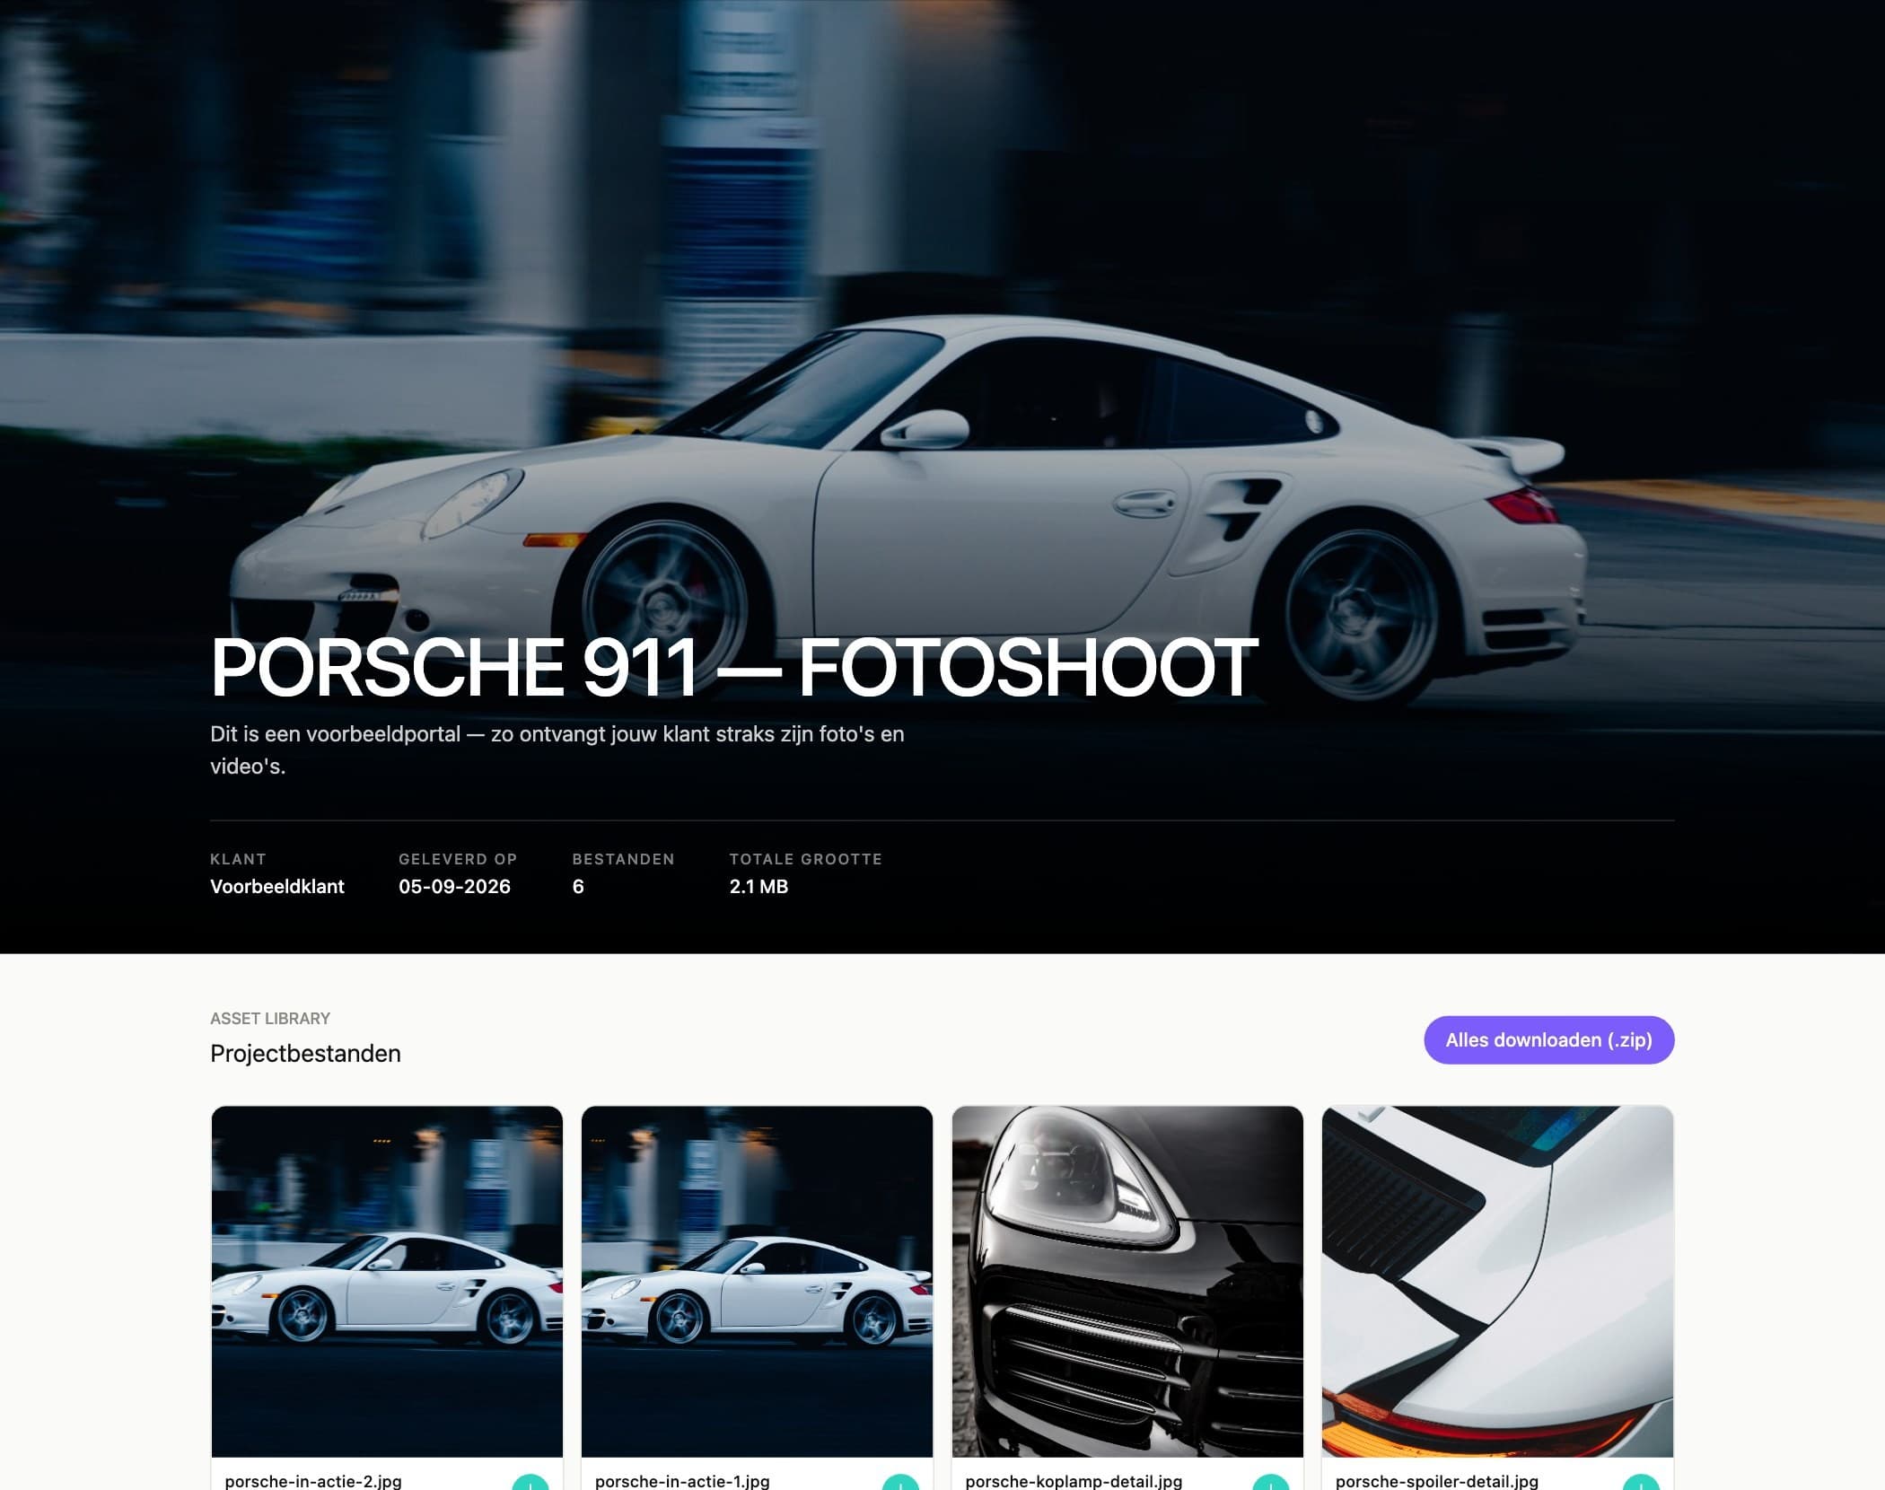Click the file name porsche-spoiler-detail.jpg
Viewport: 1885px width, 1490px height.
tap(1437, 1481)
